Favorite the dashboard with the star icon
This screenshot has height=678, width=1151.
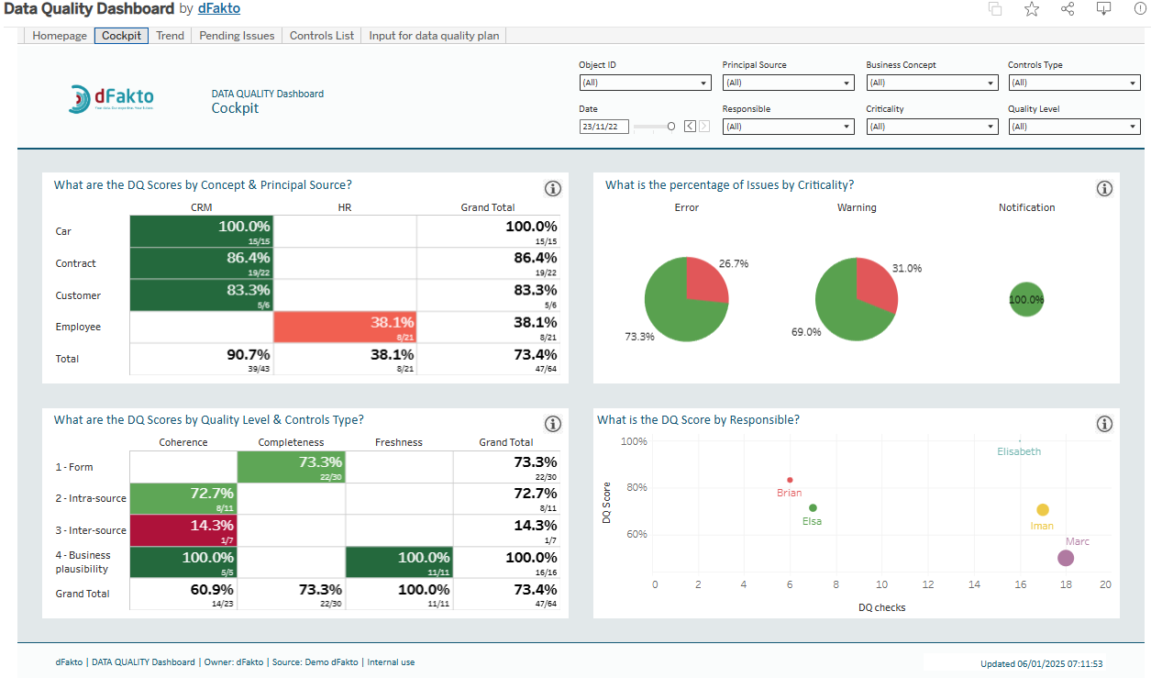point(1032,9)
